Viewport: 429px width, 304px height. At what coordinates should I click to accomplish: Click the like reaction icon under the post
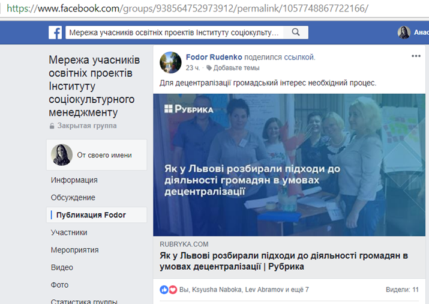[x=164, y=290]
